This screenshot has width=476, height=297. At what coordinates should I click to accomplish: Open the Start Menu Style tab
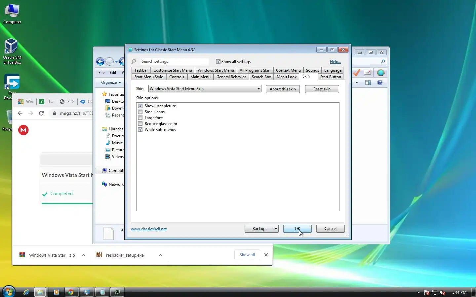point(149,77)
